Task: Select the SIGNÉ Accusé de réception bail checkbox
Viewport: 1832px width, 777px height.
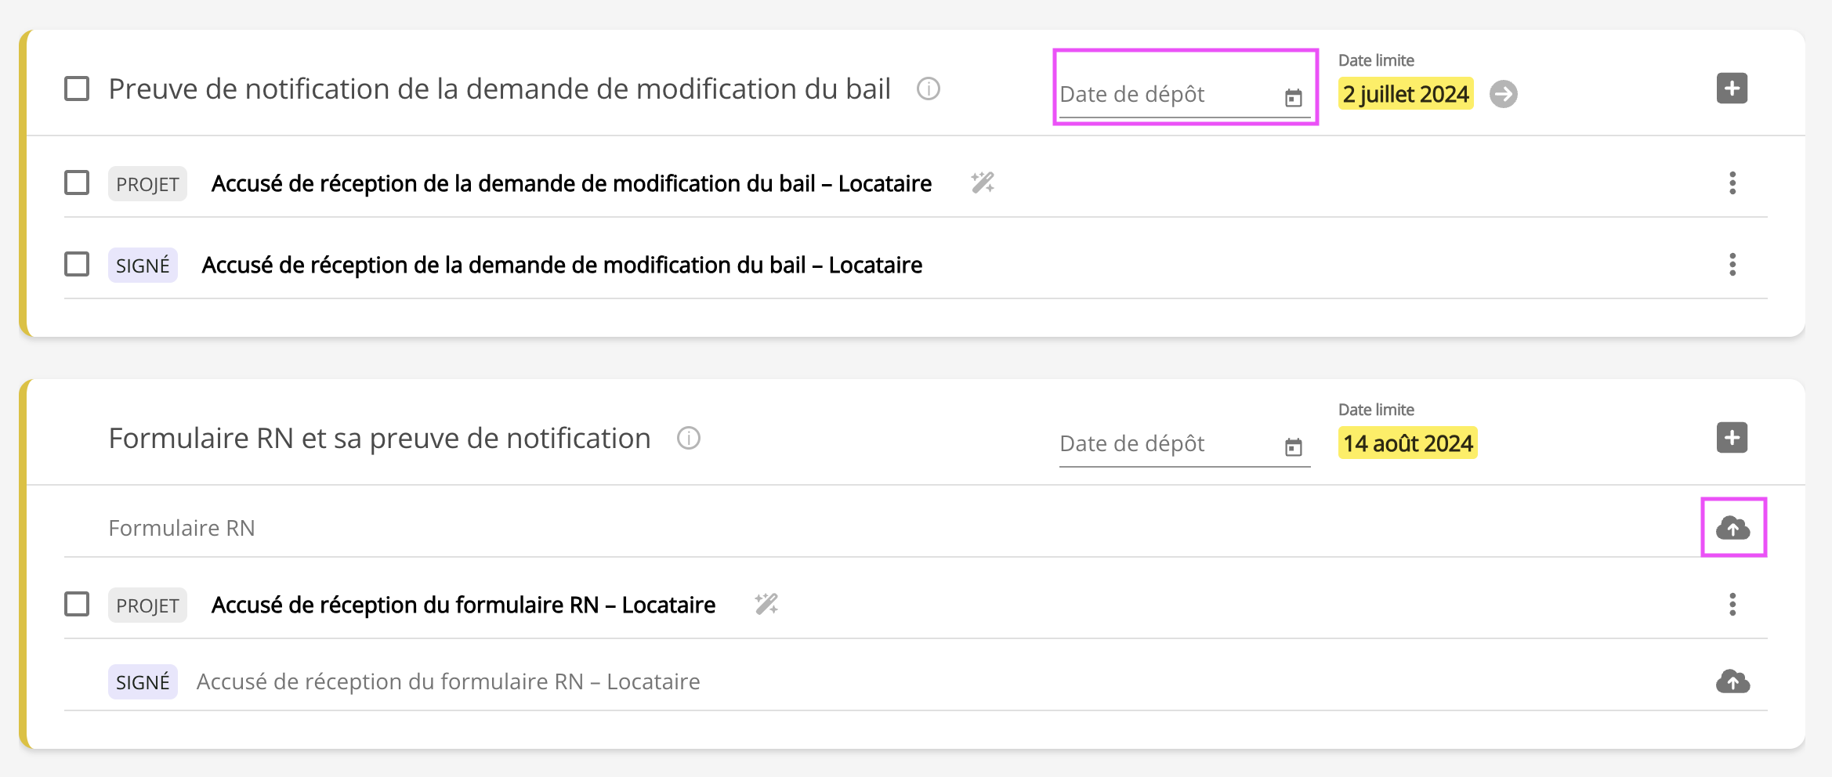Action: [77, 265]
